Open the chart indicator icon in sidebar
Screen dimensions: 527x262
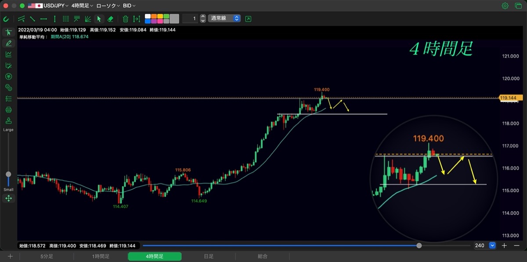point(8,54)
